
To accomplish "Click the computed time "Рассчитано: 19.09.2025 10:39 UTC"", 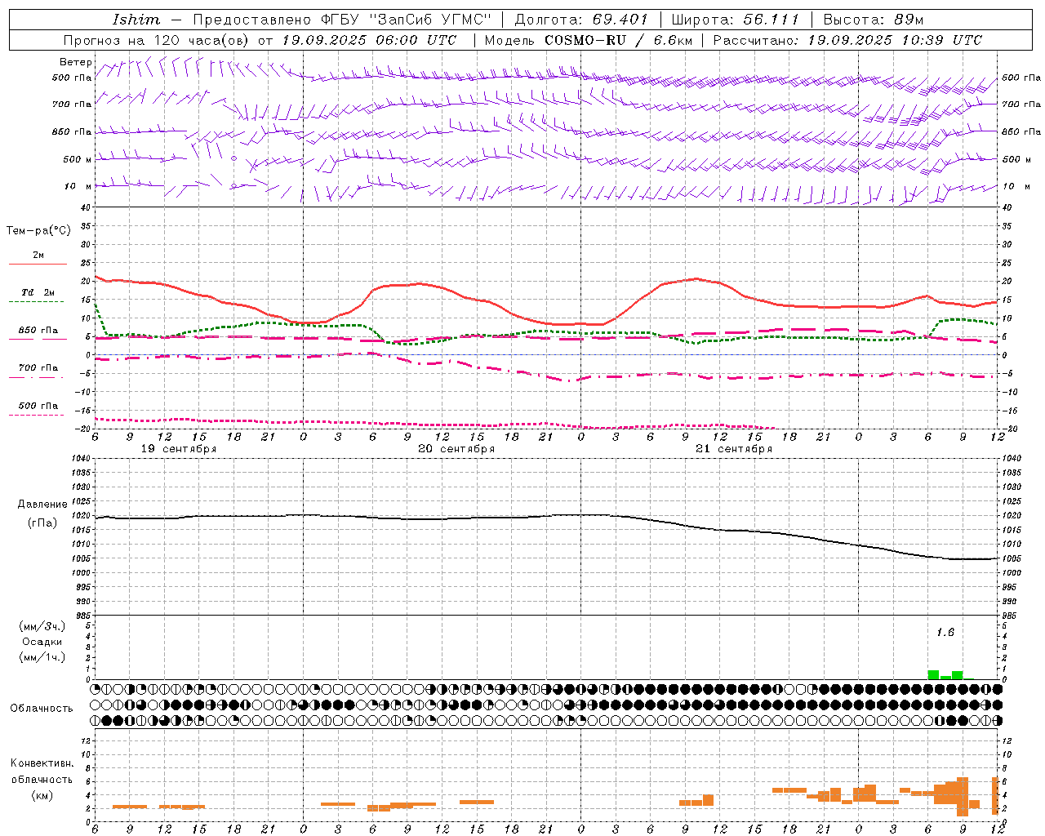I will pyautogui.click(x=848, y=40).
